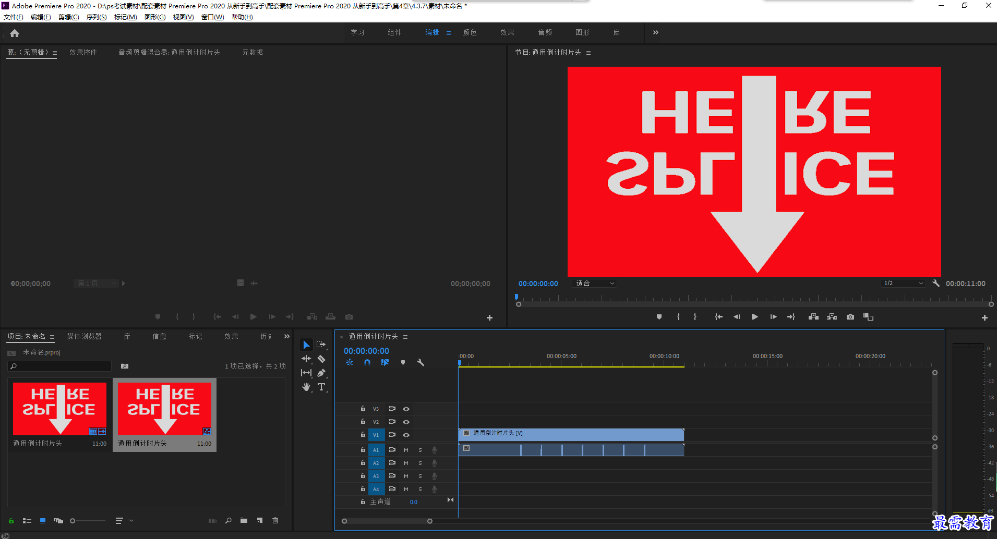
Task: Open Source panel menu icon
Action: (55, 53)
